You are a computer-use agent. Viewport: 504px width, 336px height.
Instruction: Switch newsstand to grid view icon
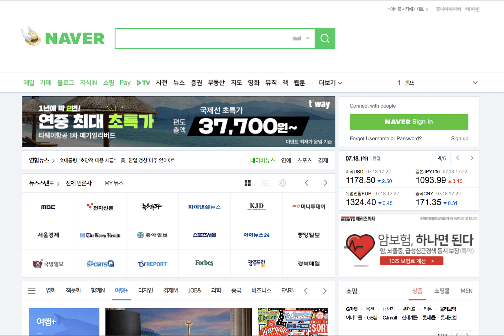tap(248, 183)
